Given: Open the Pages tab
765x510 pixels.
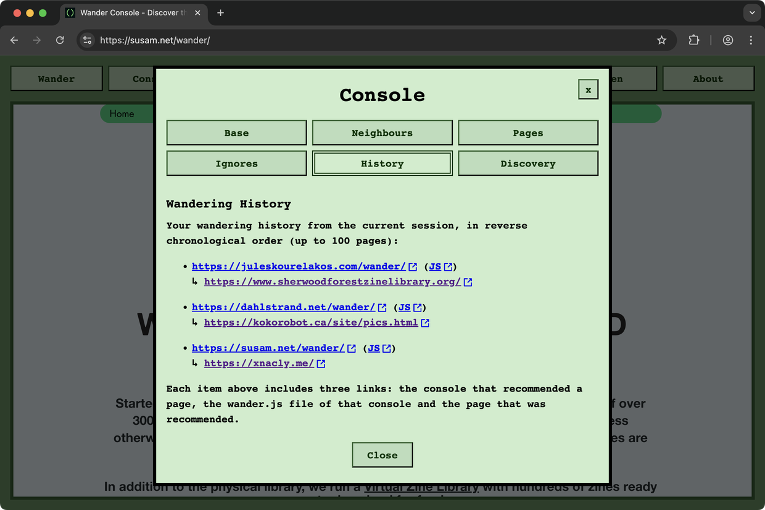Looking at the screenshot, I should (527, 133).
